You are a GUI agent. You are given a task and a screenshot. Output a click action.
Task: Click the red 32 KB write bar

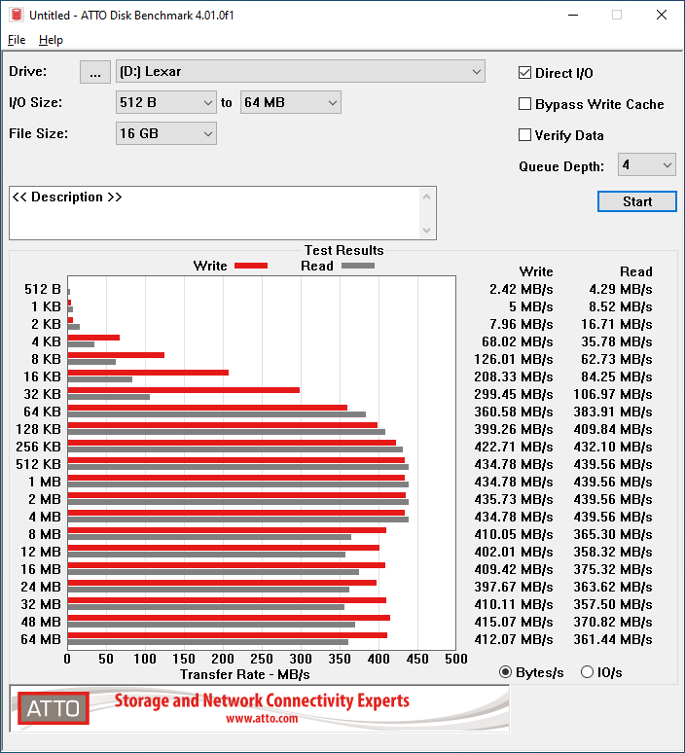(x=184, y=390)
